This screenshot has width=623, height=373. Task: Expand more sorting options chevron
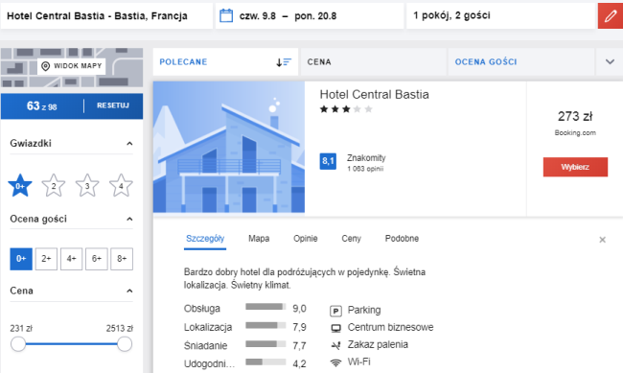(610, 62)
